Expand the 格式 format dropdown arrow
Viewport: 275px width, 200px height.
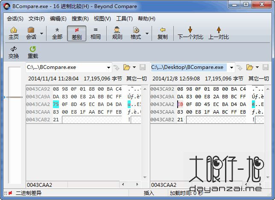tap(147, 33)
